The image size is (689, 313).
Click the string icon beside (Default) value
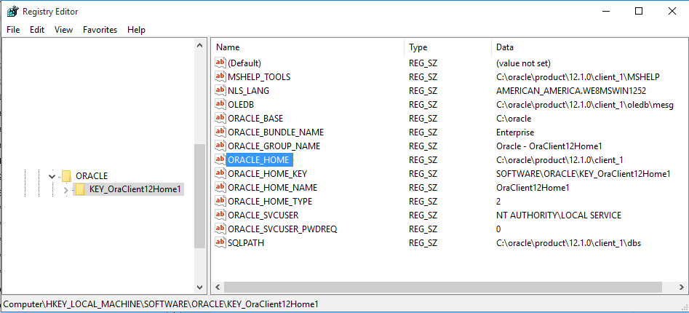(x=220, y=63)
